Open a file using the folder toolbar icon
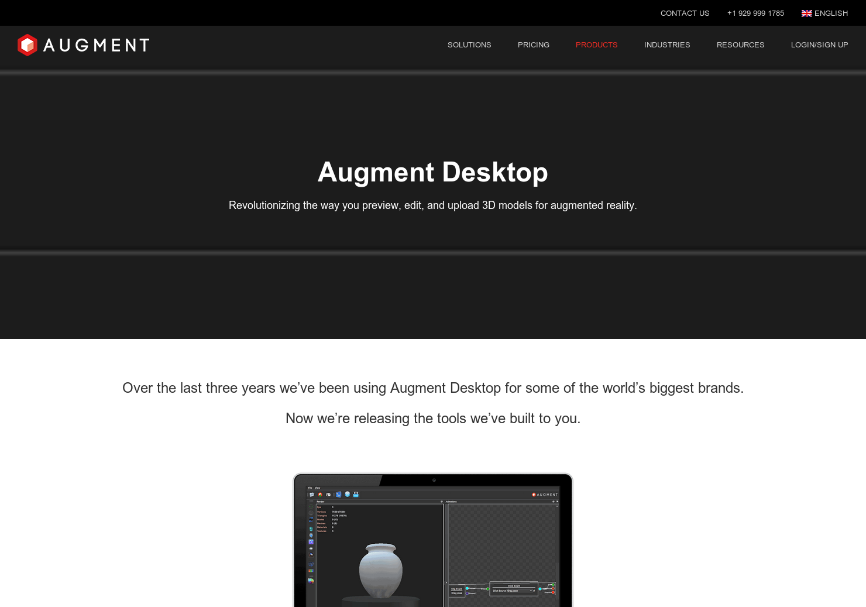The height and width of the screenshot is (607, 866). (312, 494)
